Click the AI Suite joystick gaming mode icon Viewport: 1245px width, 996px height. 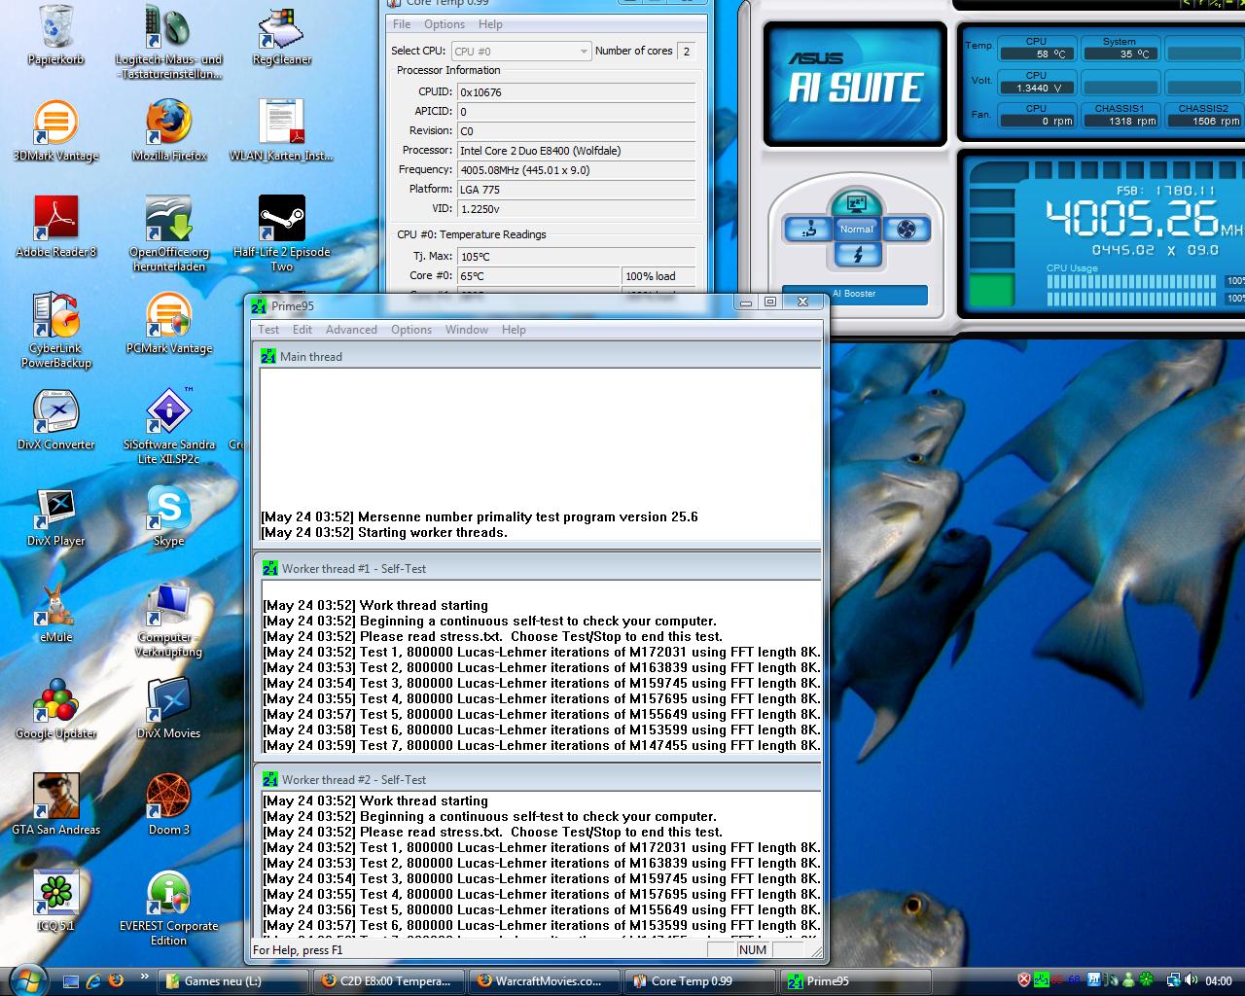tap(806, 230)
